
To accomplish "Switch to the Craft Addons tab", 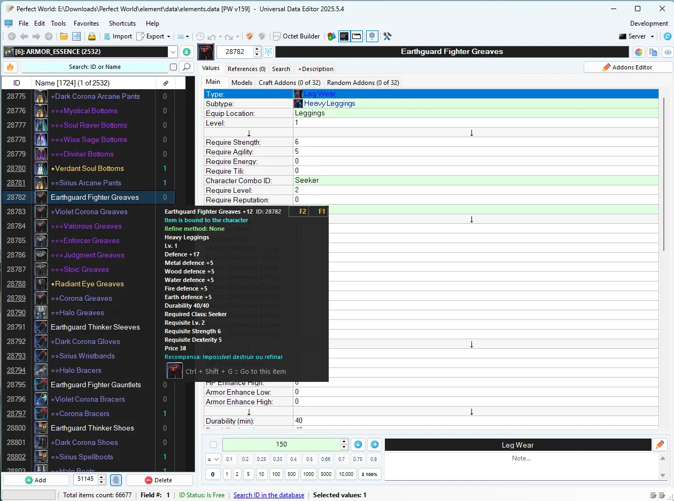I will (x=289, y=83).
